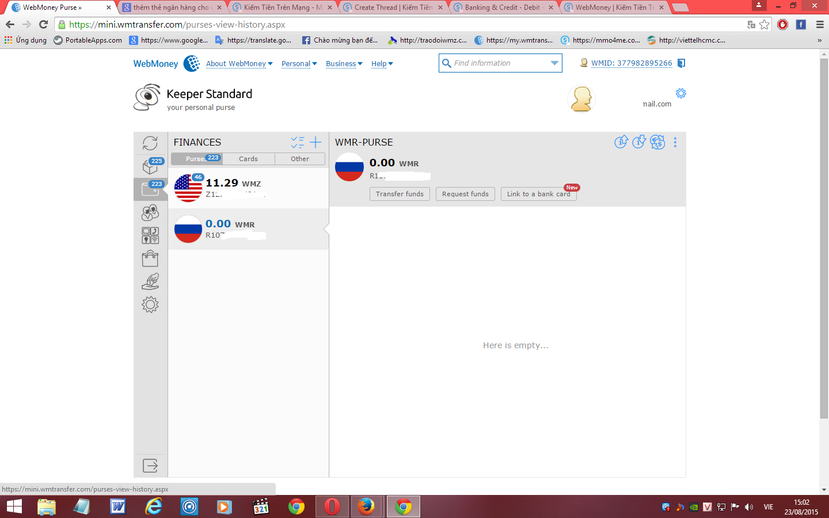The image size is (829, 518).
Task: Open the purse wallet sidebar icon
Action: (x=150, y=189)
